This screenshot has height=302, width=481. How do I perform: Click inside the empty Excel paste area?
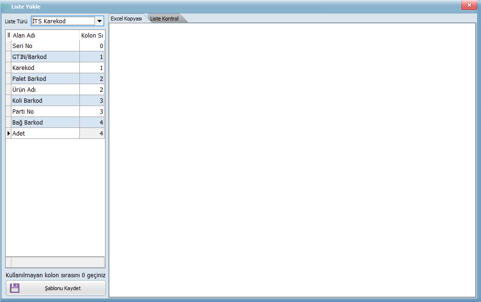tap(292, 159)
